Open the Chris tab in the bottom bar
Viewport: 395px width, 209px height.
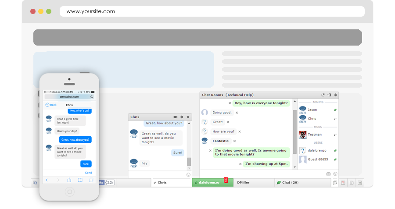click(172, 183)
